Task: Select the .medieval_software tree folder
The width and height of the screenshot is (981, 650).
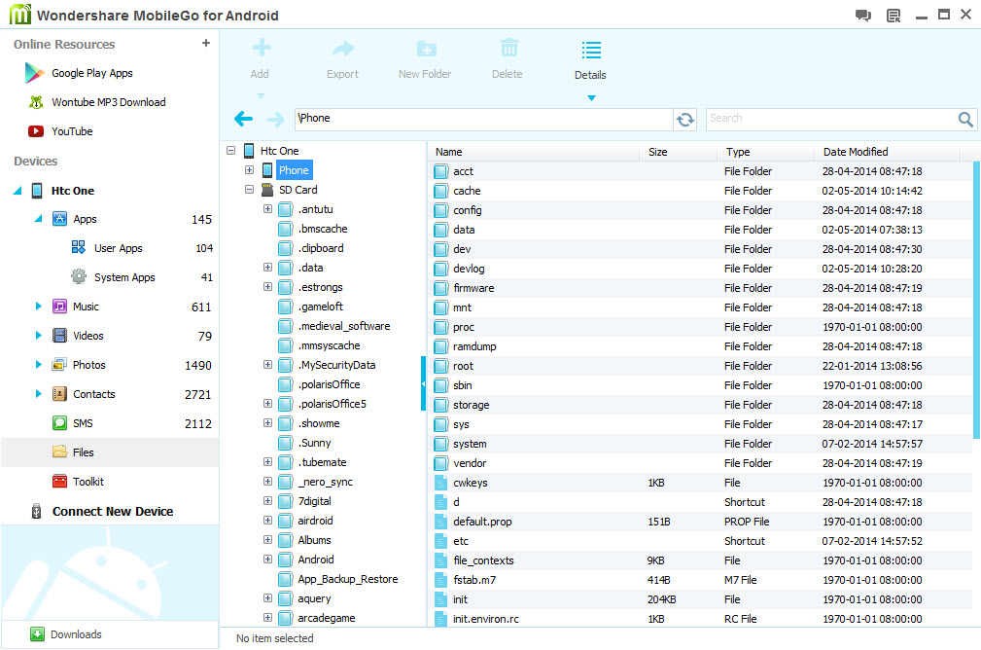Action: (x=343, y=326)
